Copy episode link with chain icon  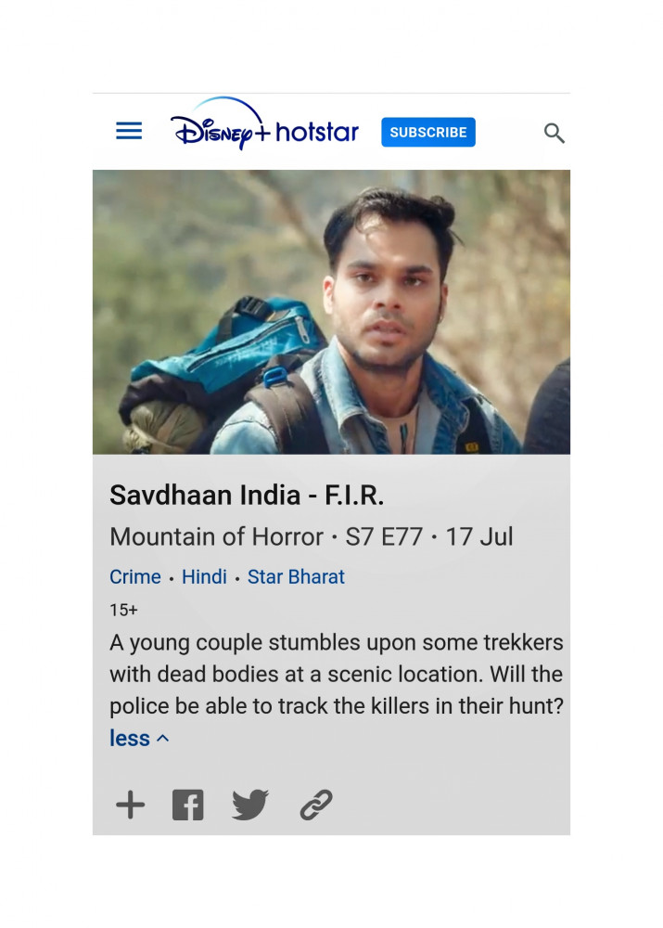pyautogui.click(x=316, y=805)
